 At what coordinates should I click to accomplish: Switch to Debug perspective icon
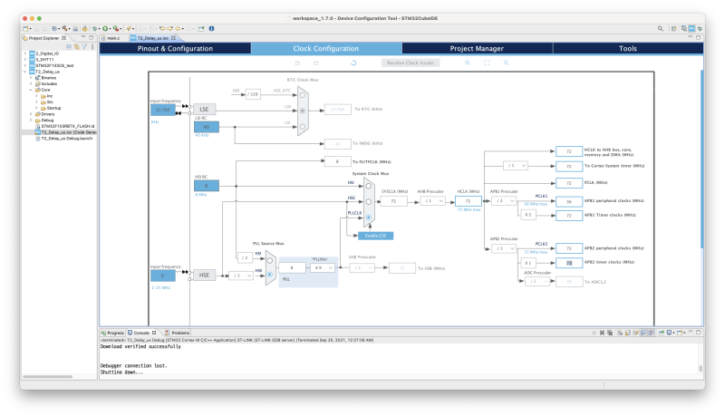tap(700, 29)
